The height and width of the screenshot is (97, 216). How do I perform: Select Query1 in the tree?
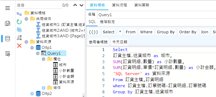pos(54,53)
